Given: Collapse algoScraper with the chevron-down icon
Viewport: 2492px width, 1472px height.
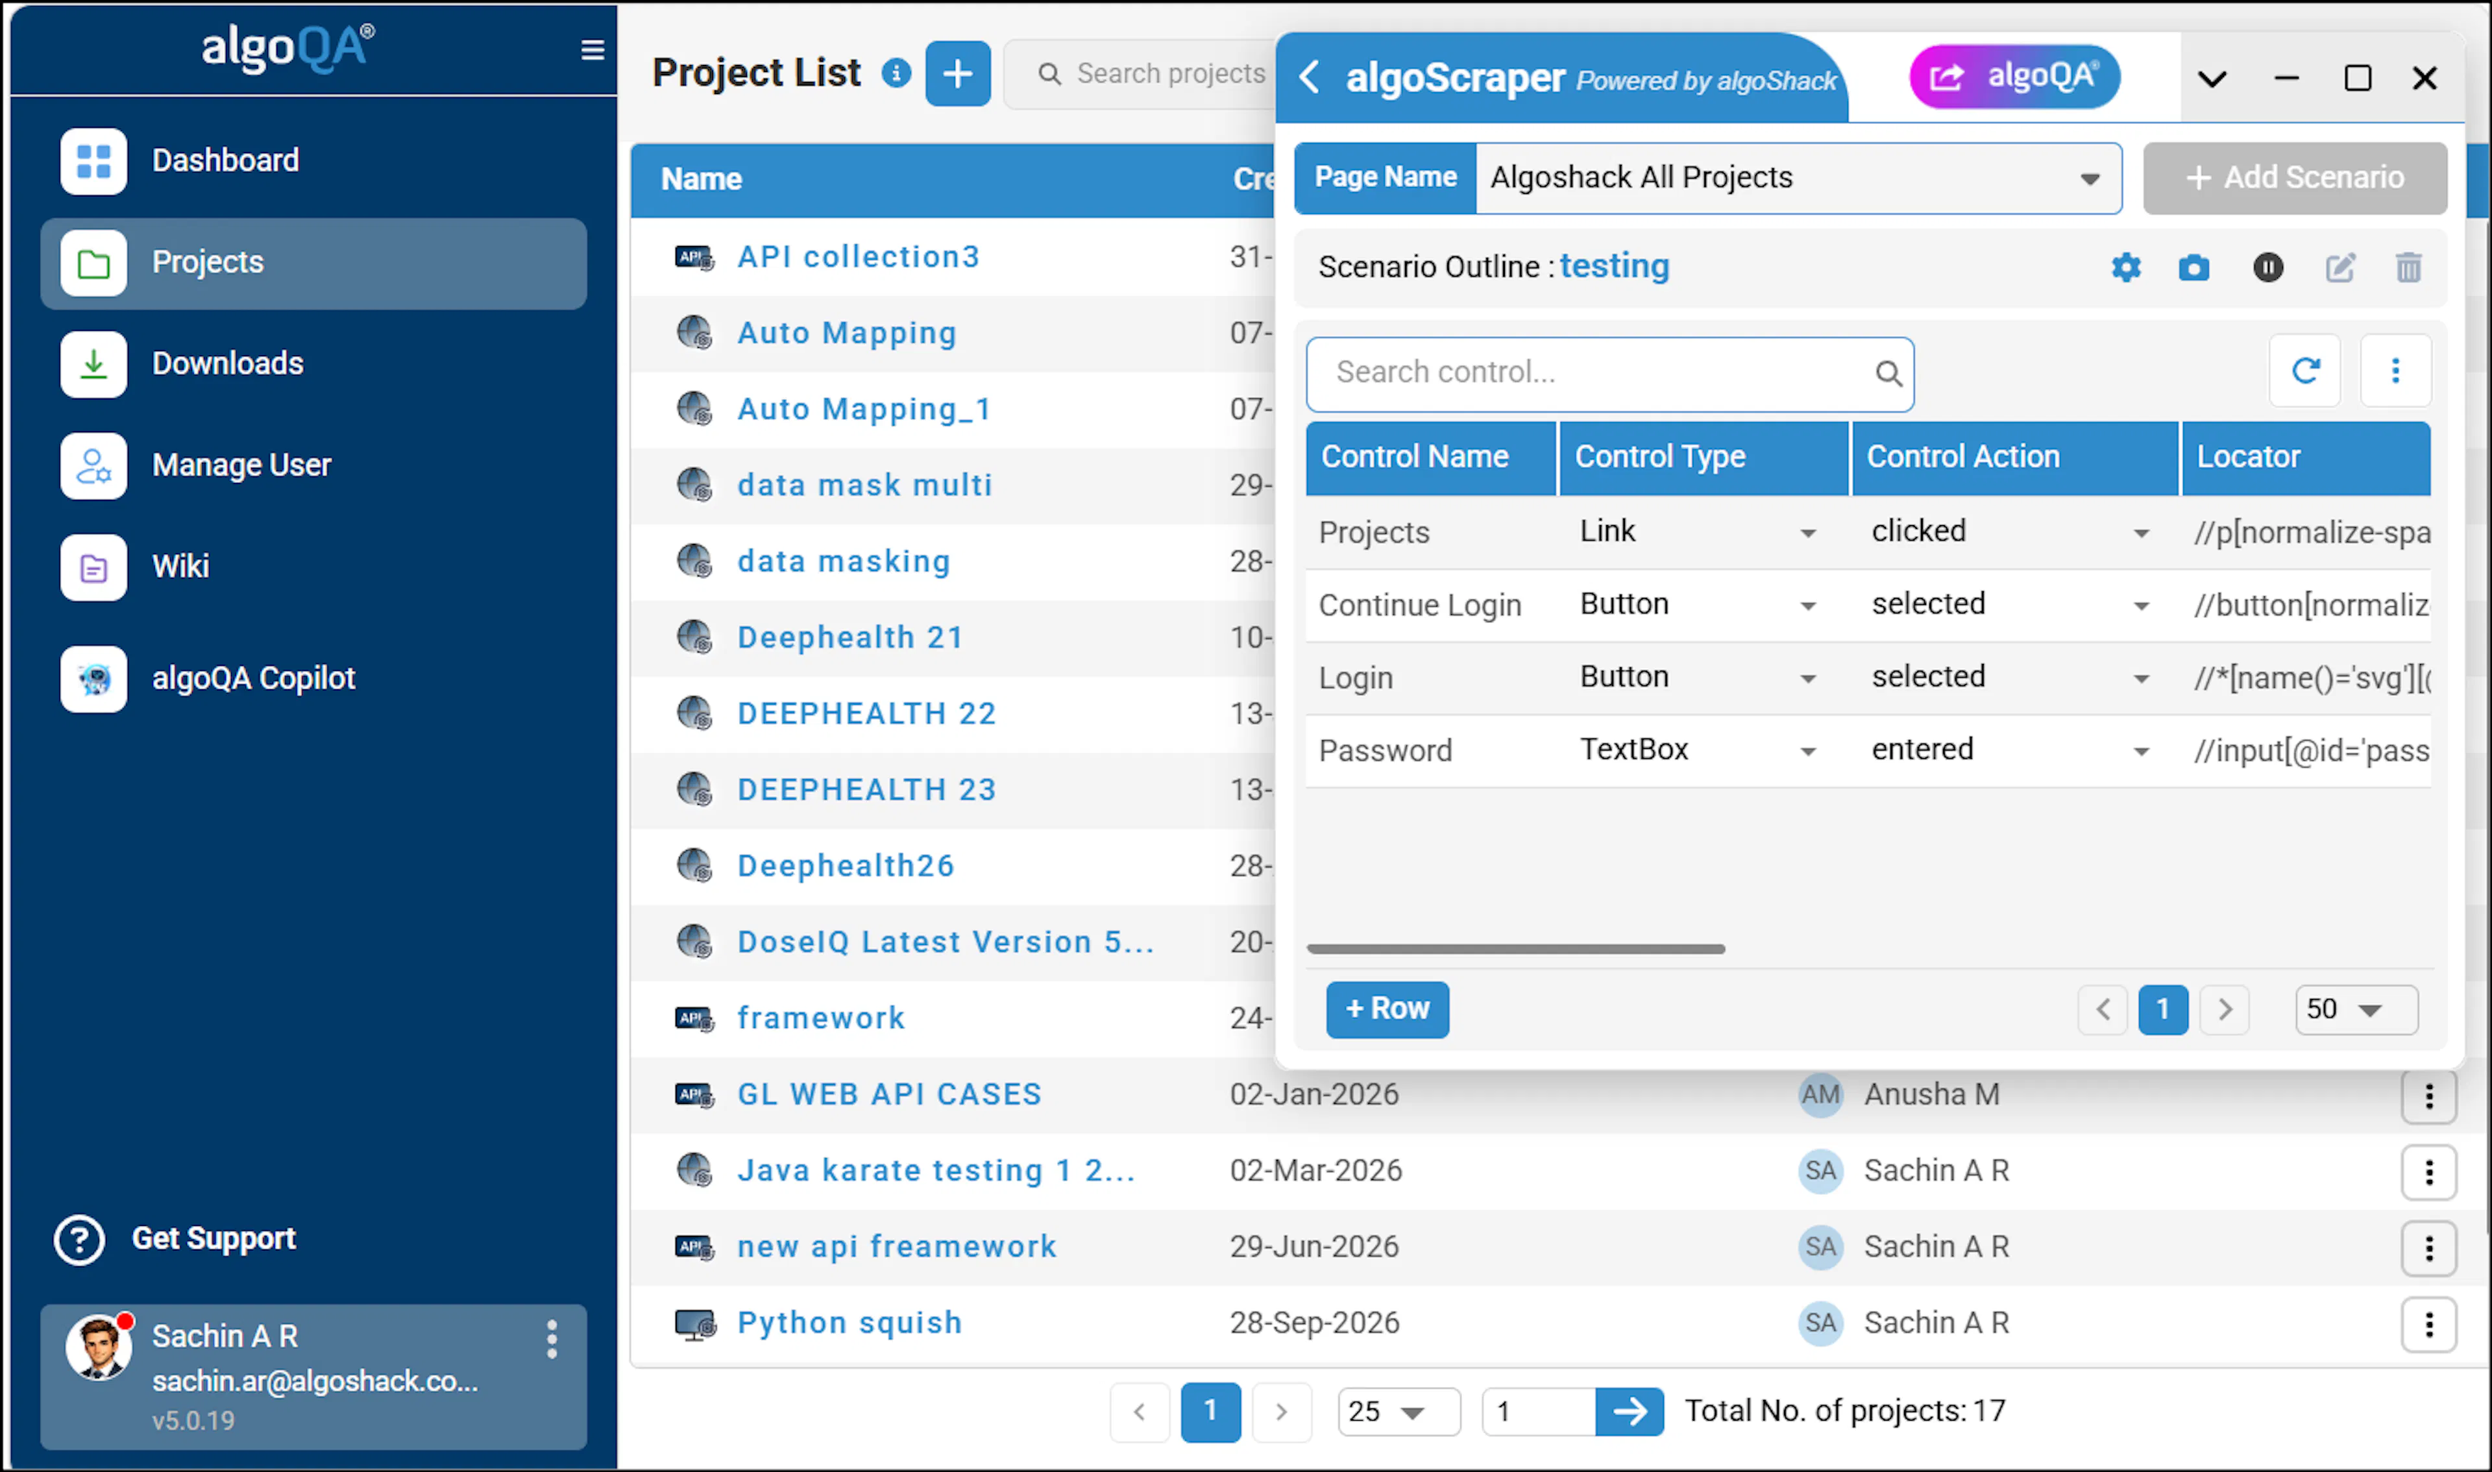Looking at the screenshot, I should [2212, 79].
